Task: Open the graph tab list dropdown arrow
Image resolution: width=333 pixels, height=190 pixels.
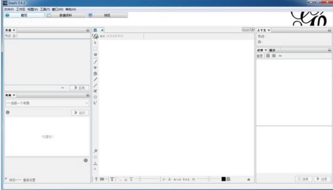Action: pos(252,30)
